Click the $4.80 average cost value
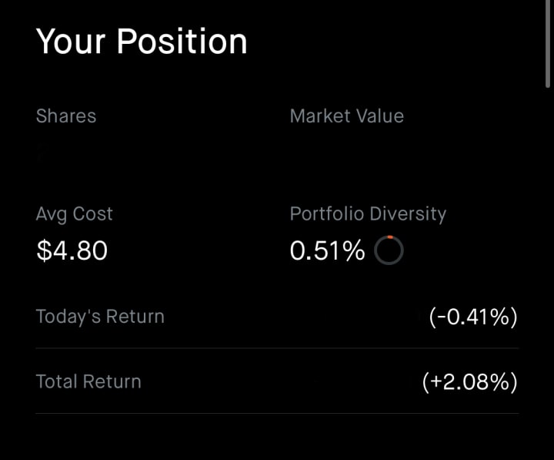This screenshot has height=460, width=554. (72, 250)
